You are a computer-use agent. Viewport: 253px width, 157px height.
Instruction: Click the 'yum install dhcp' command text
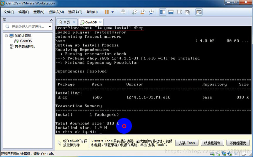pos(124,28)
